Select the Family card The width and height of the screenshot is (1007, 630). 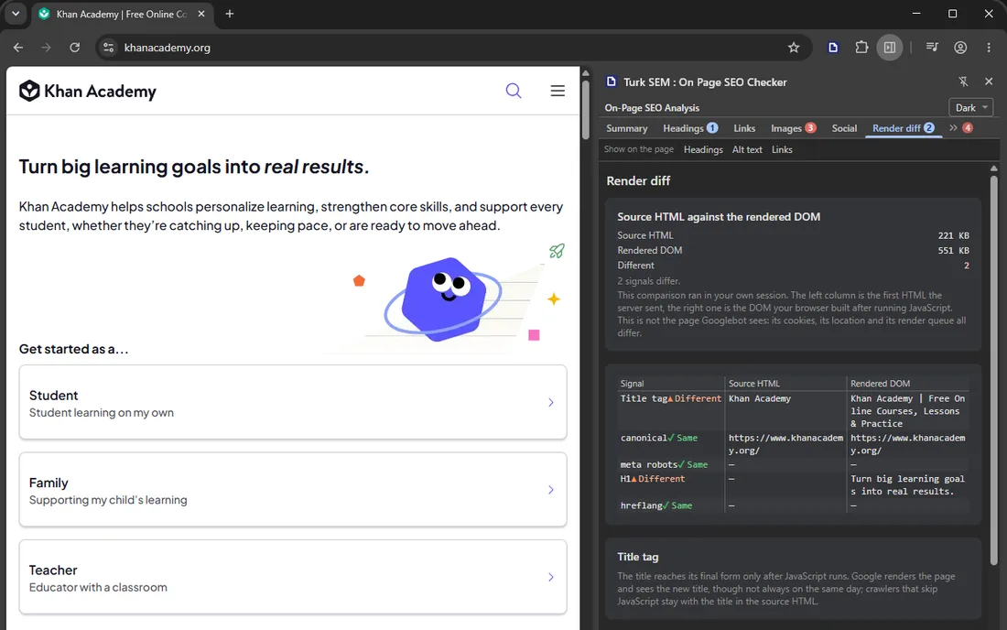293,489
